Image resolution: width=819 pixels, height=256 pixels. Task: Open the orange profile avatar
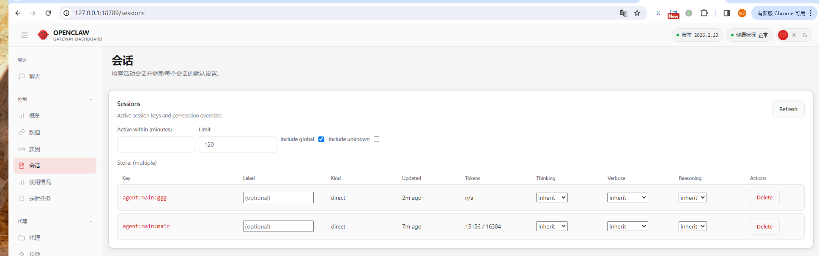click(742, 13)
